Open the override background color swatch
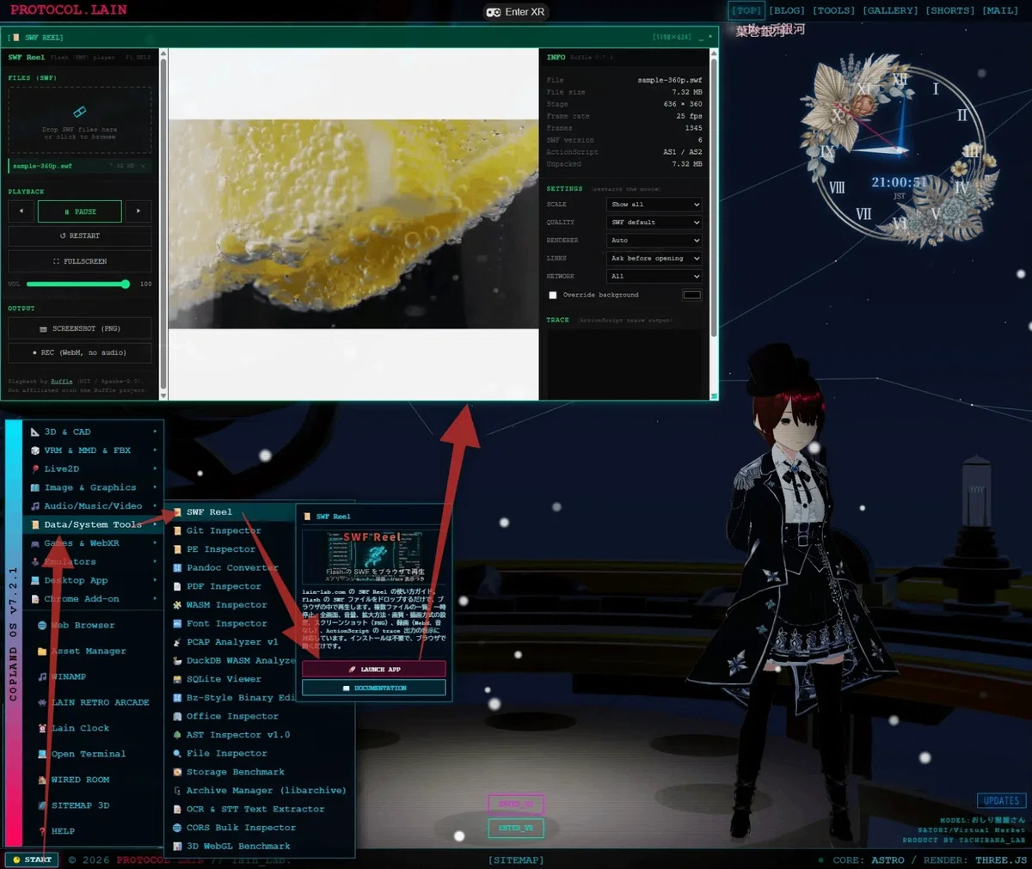Viewport: 1032px width, 869px height. coord(691,295)
